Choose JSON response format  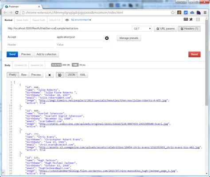[71, 75]
